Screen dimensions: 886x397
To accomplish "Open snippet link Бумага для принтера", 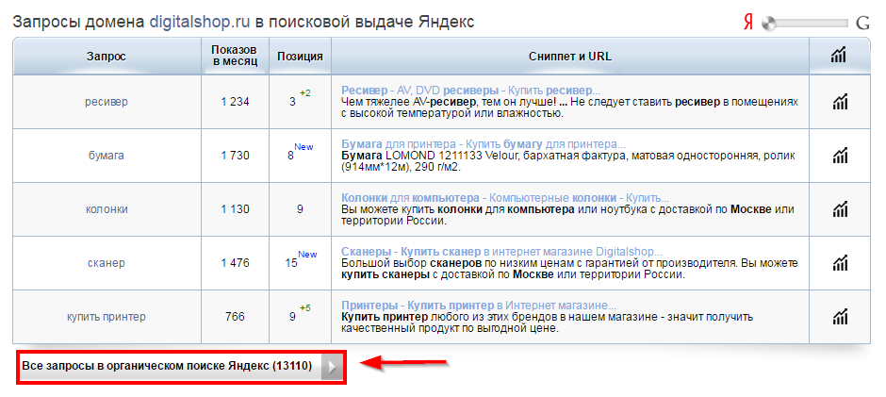I will pos(484,144).
